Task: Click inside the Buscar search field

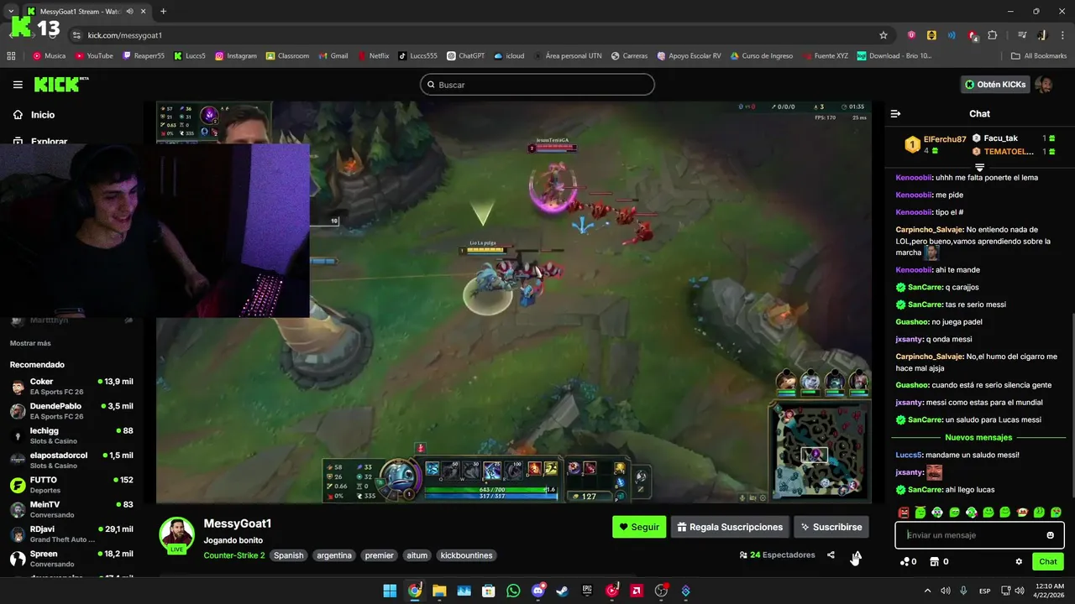Action: (x=537, y=85)
